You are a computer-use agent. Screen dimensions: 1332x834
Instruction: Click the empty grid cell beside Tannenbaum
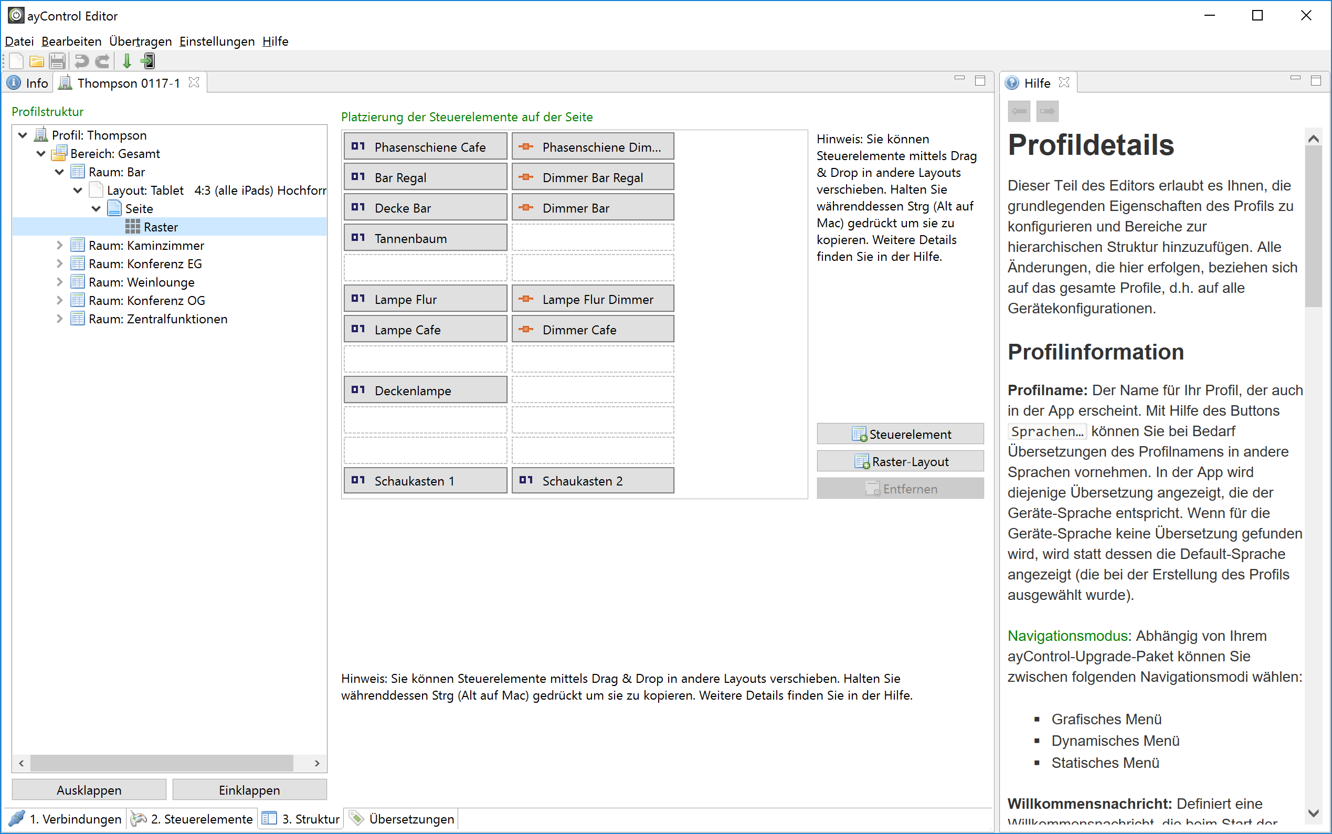(x=593, y=238)
